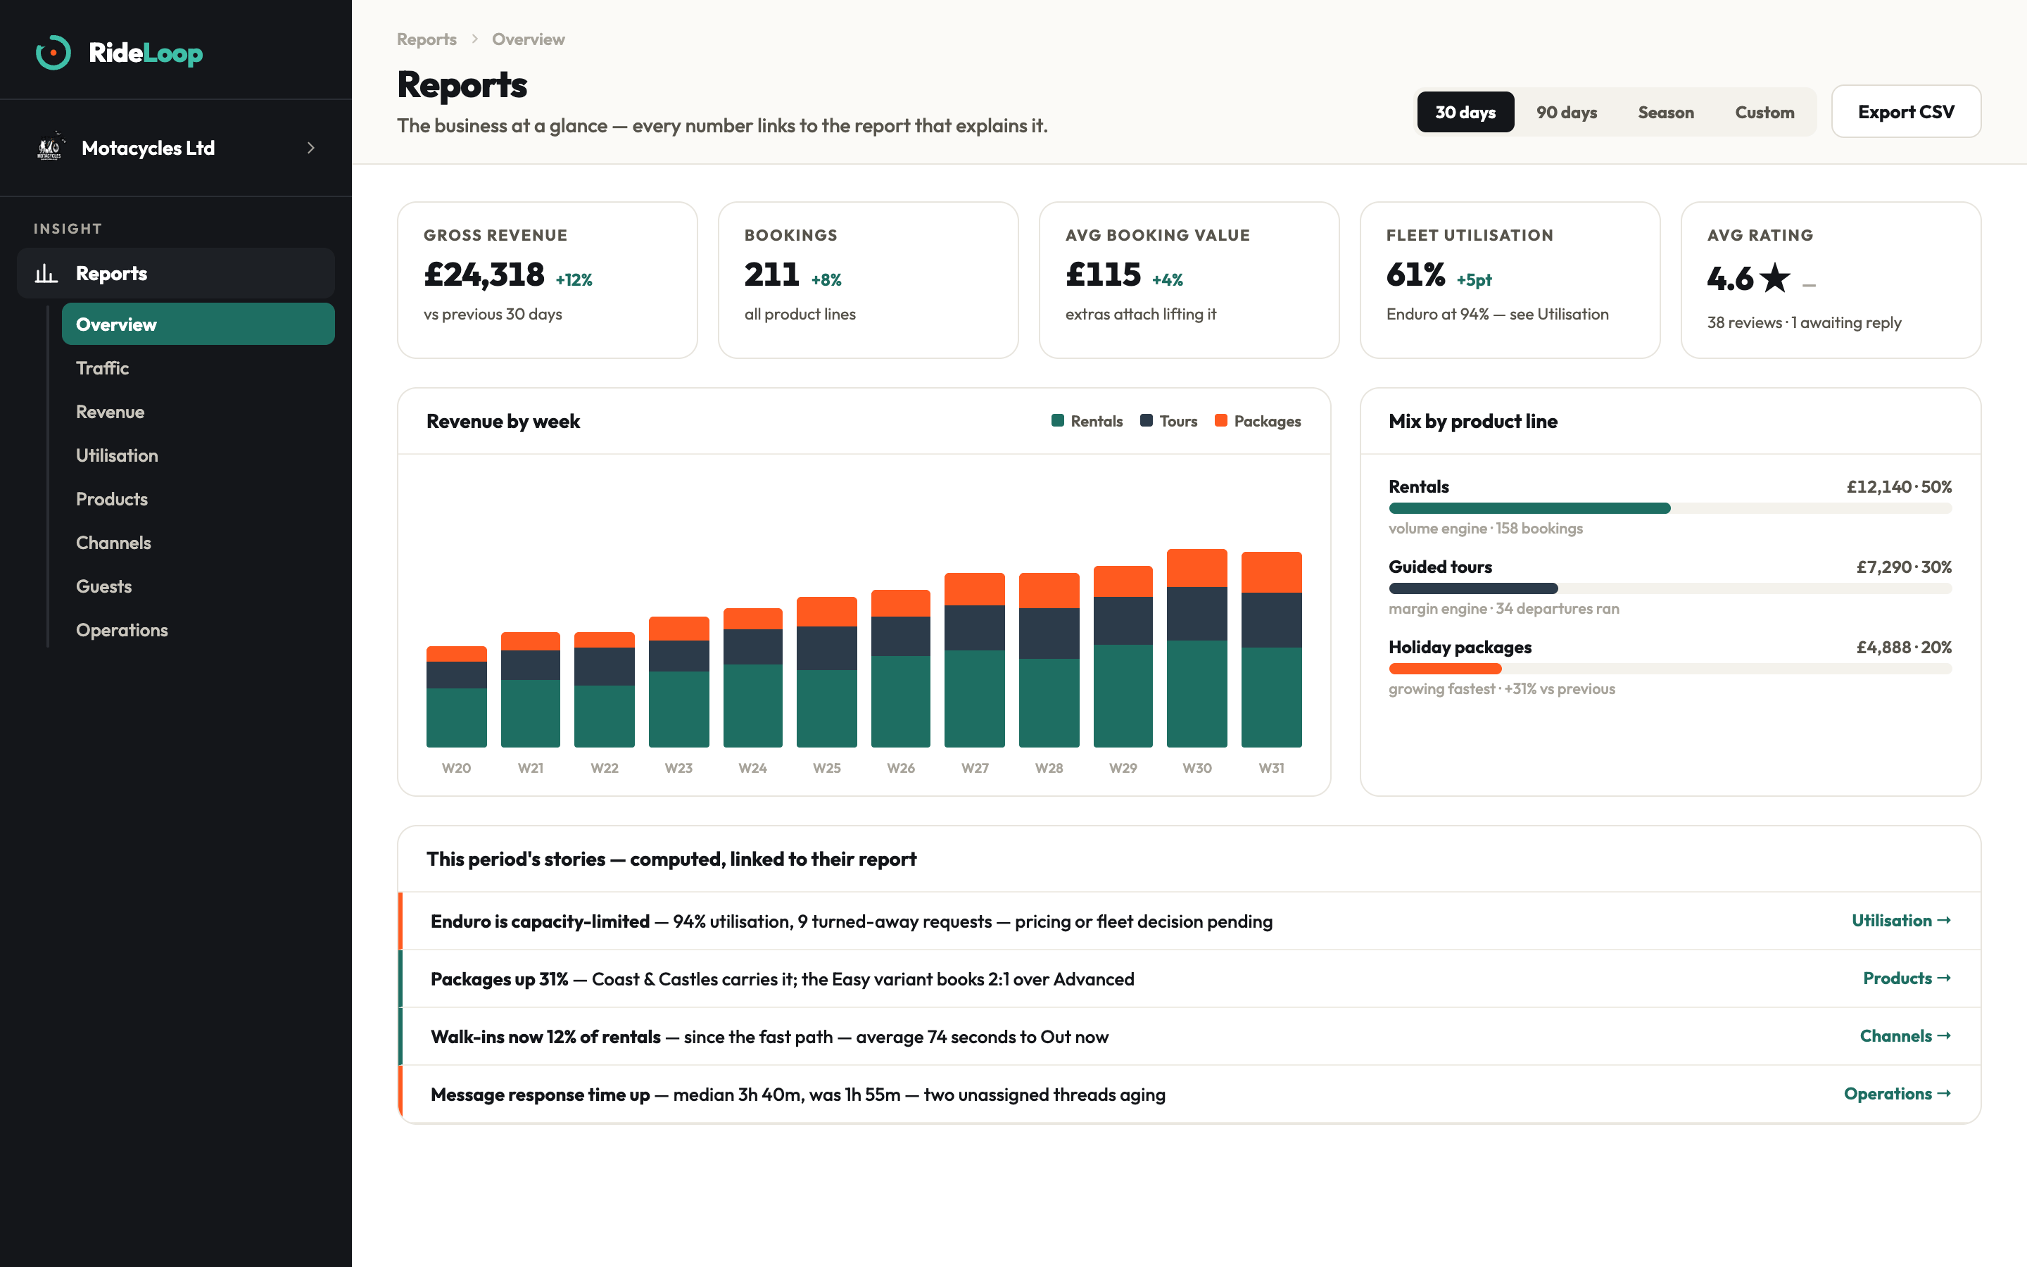Click the 'Enduro is capacity-limited' story row
Viewport: 2027px width, 1267px height.
pyautogui.click(x=1189, y=921)
